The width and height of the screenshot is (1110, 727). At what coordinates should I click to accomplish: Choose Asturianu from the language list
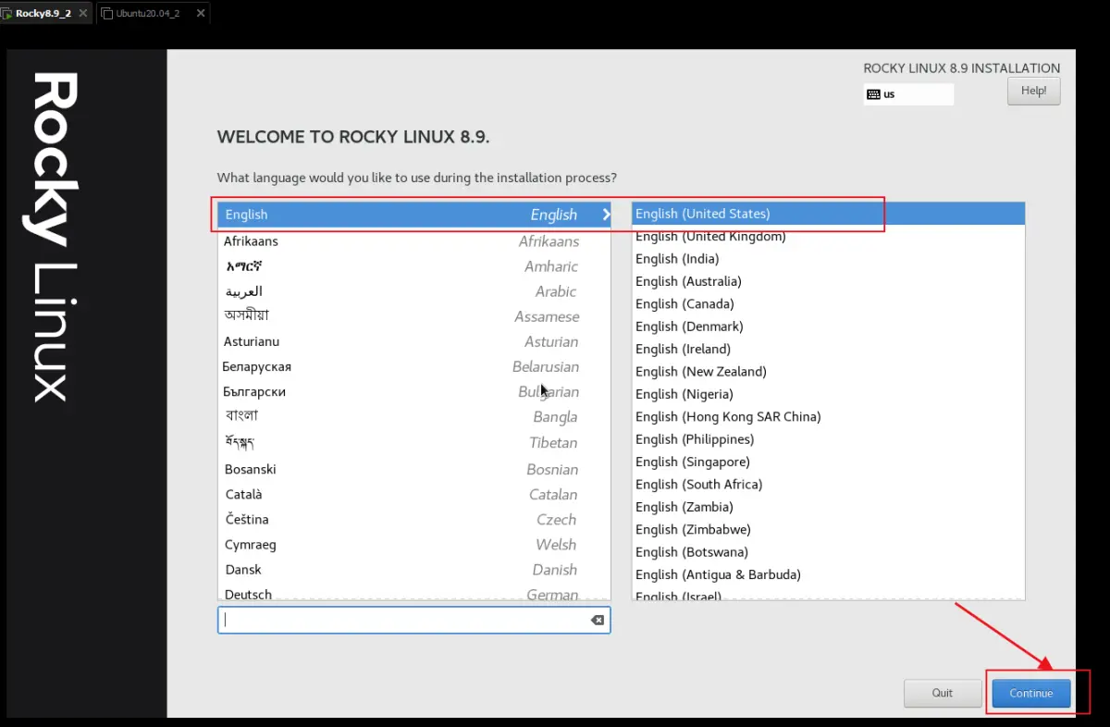(x=414, y=341)
